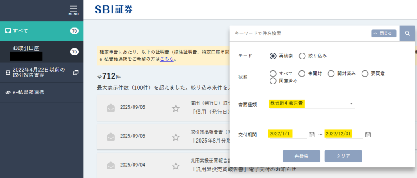
Task: Select the 絞り込み mode radio button
Action: [302, 56]
